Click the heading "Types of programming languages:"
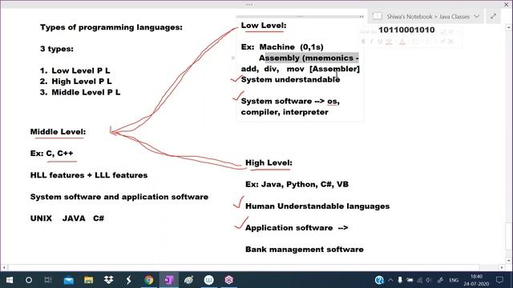The width and height of the screenshot is (513, 288). (x=111, y=27)
